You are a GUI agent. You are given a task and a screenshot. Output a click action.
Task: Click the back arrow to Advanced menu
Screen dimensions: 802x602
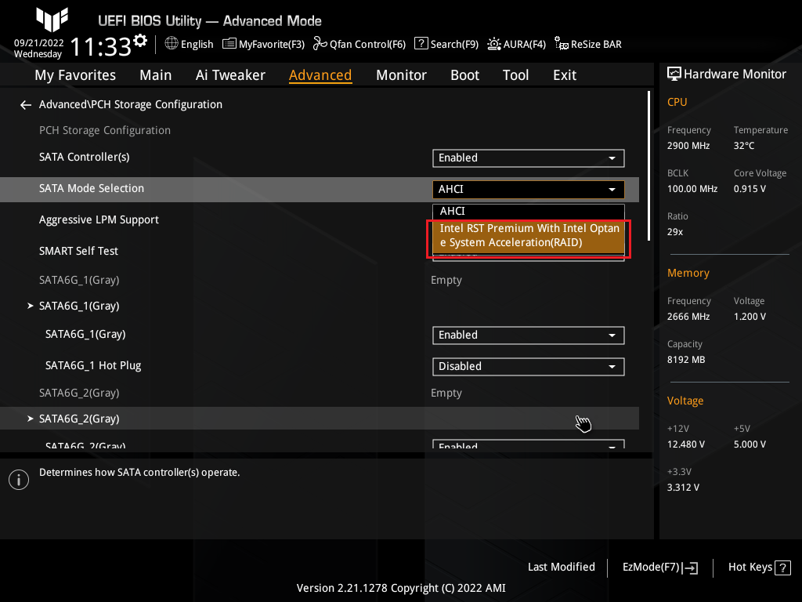click(26, 105)
